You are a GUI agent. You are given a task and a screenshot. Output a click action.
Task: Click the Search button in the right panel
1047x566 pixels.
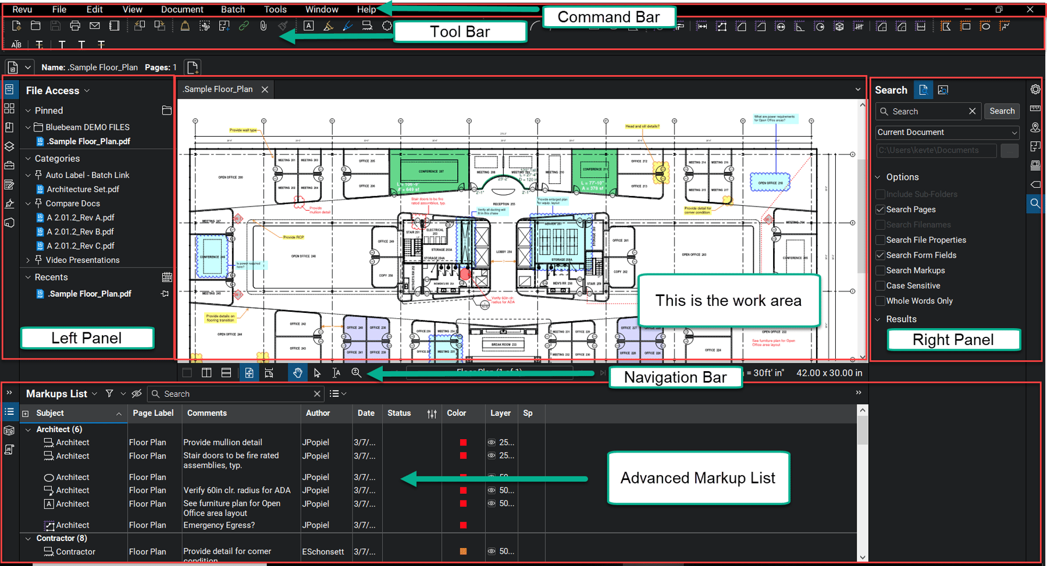pos(1002,111)
